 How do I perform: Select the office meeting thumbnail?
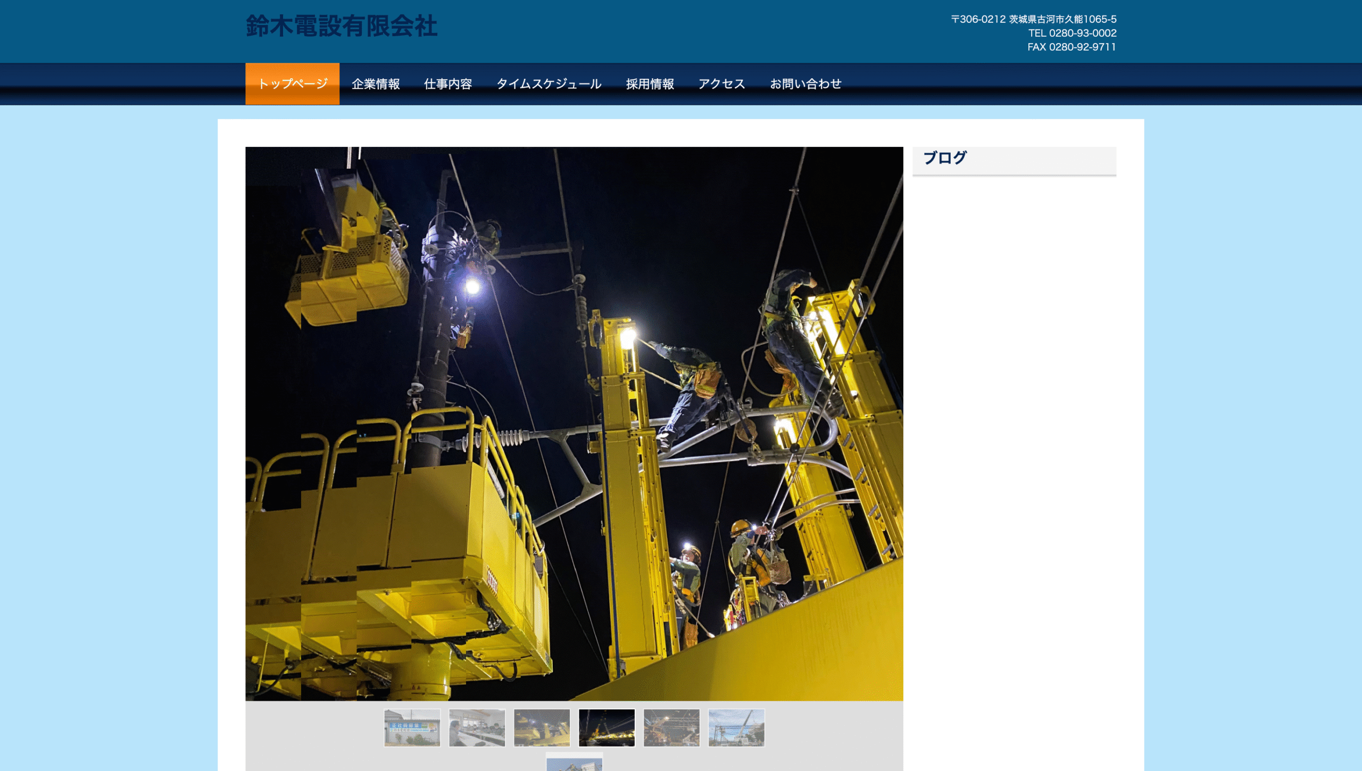(x=477, y=727)
